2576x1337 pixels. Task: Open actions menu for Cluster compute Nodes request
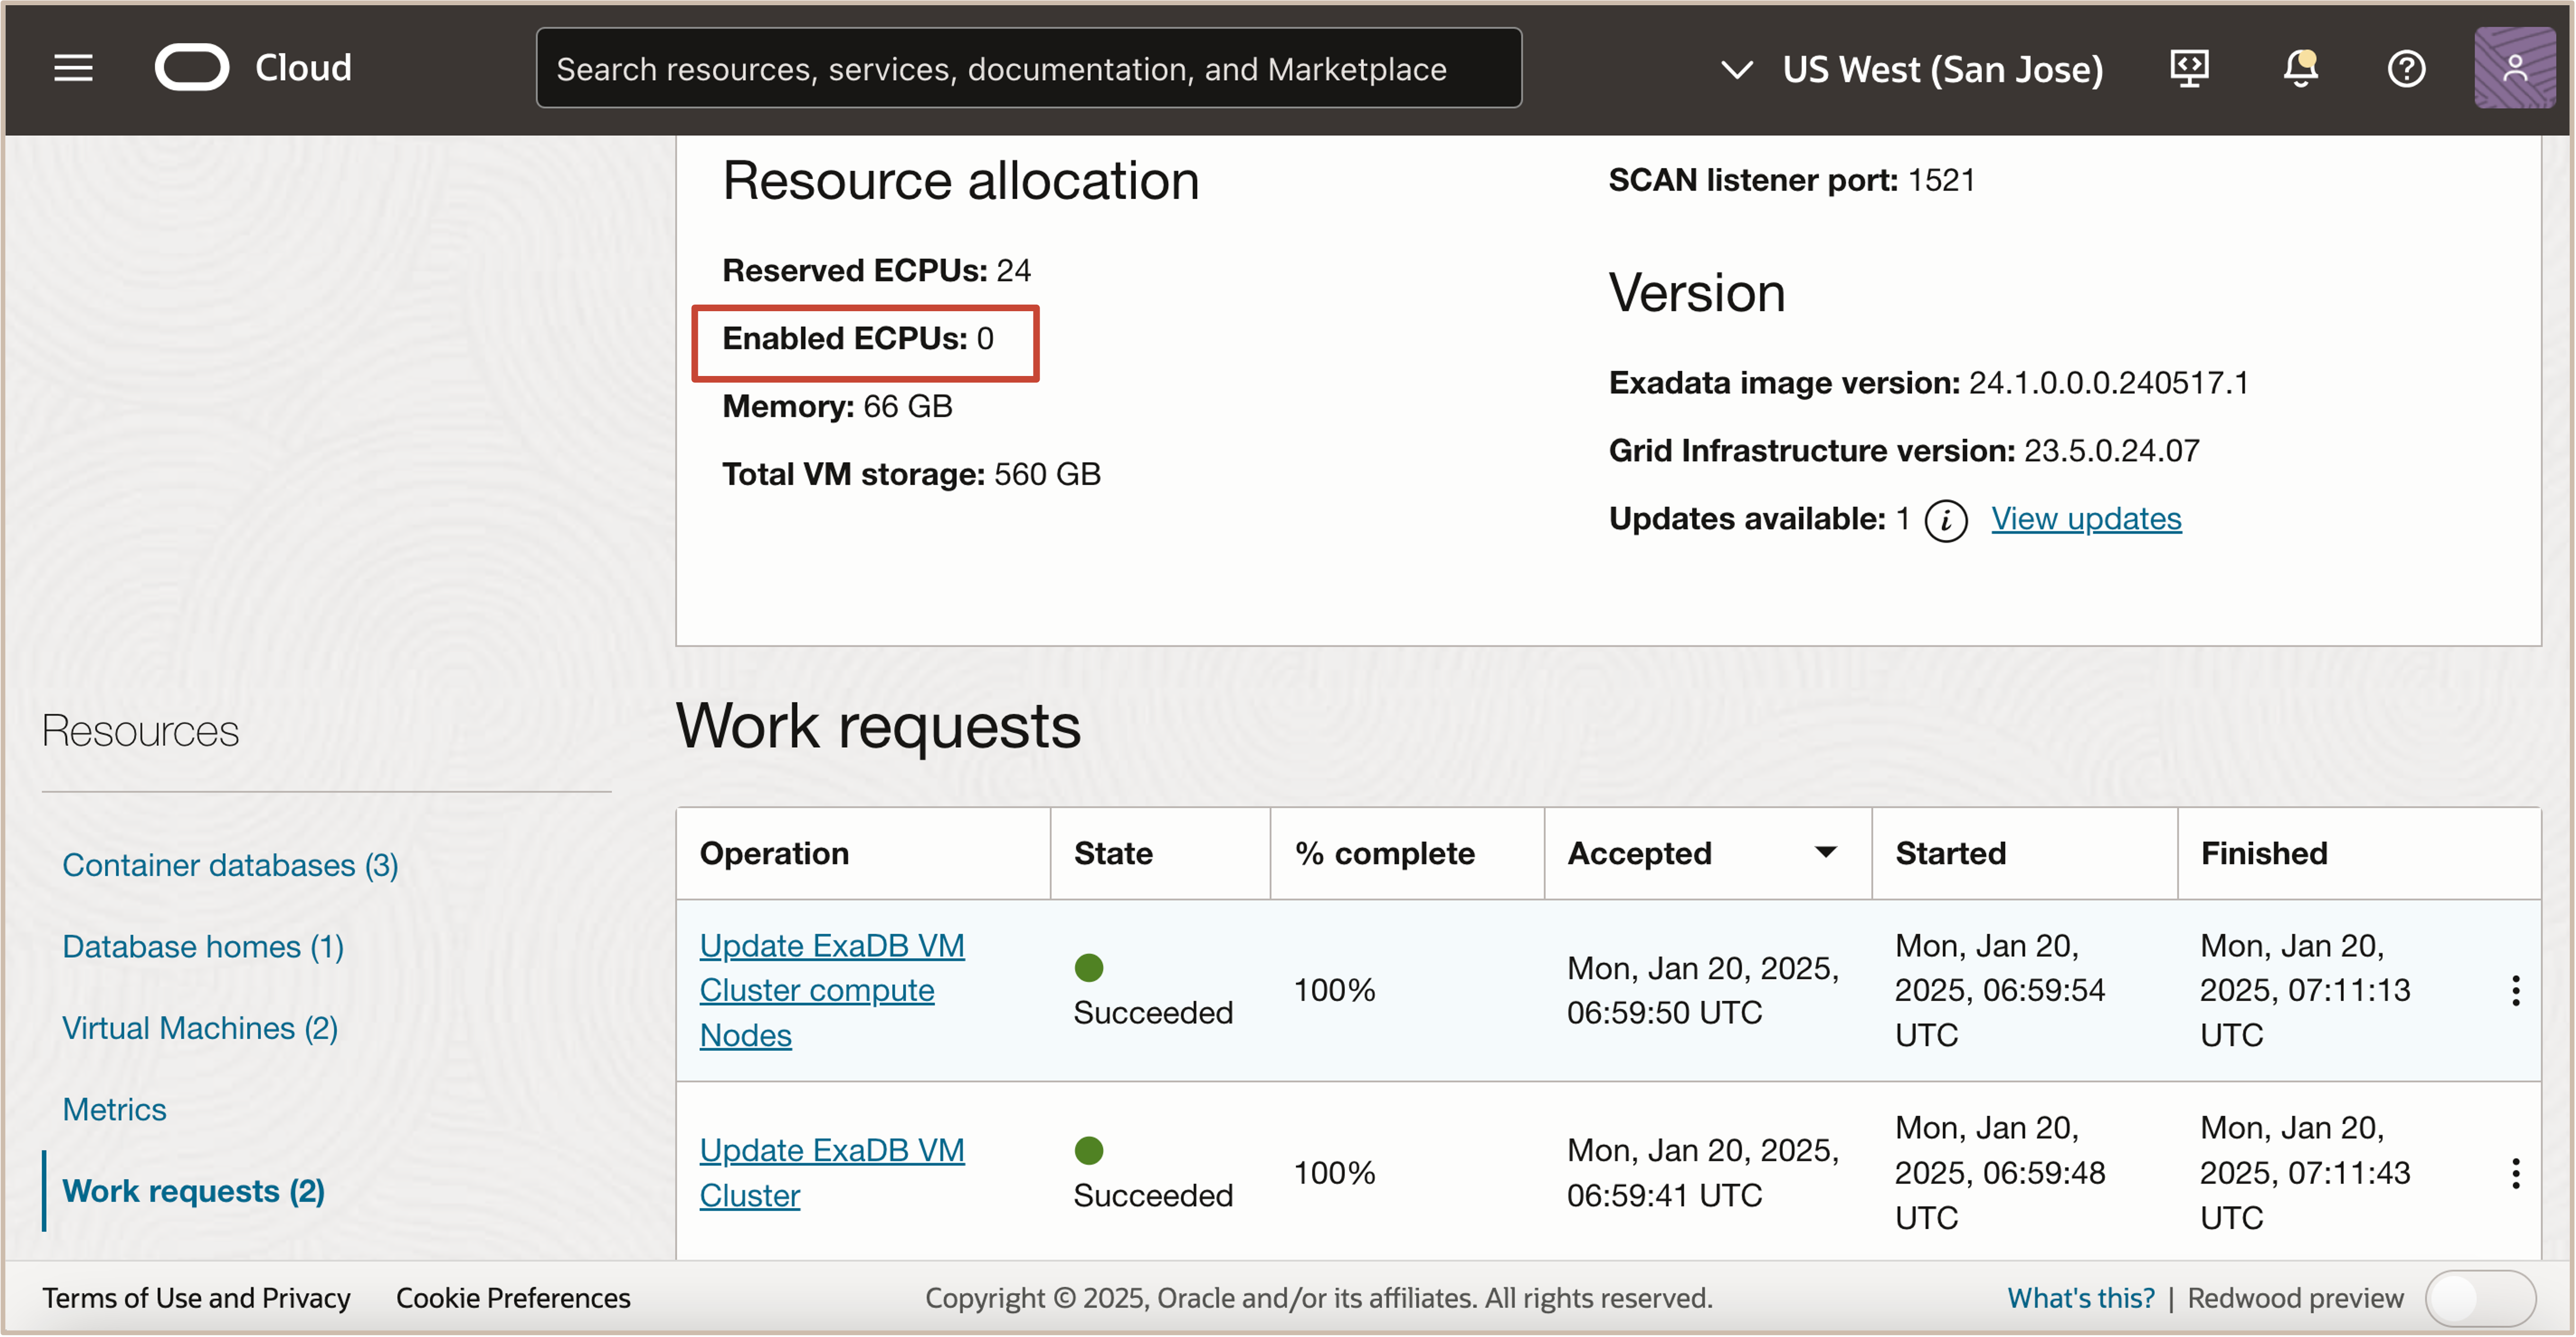click(2515, 991)
